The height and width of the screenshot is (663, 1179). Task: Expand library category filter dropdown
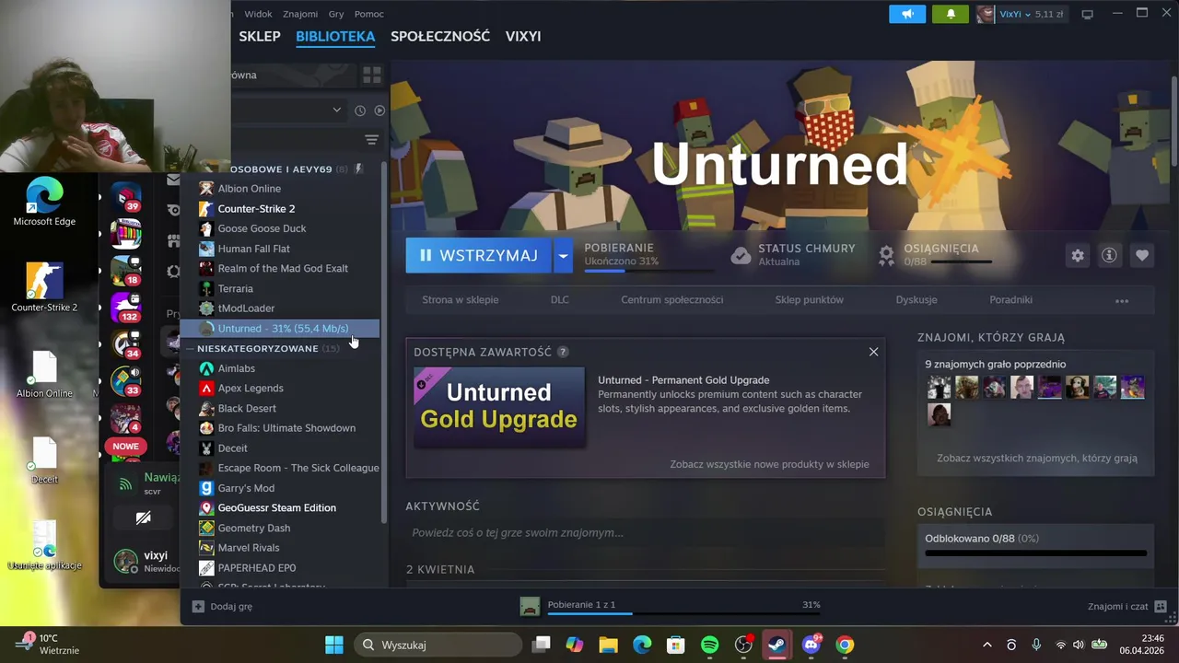pyautogui.click(x=336, y=110)
